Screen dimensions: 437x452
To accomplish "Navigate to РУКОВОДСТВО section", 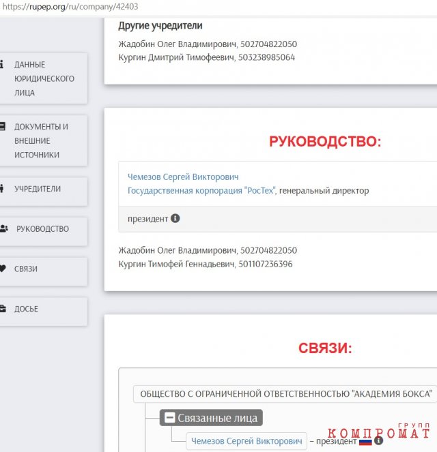I will [x=44, y=232].
